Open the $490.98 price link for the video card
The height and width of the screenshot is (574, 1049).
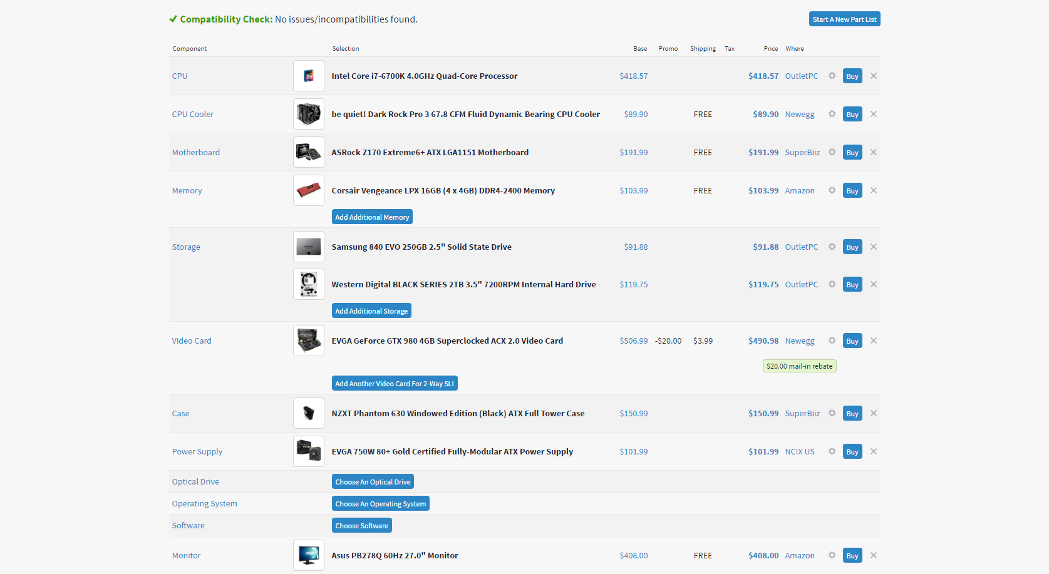pyautogui.click(x=763, y=341)
